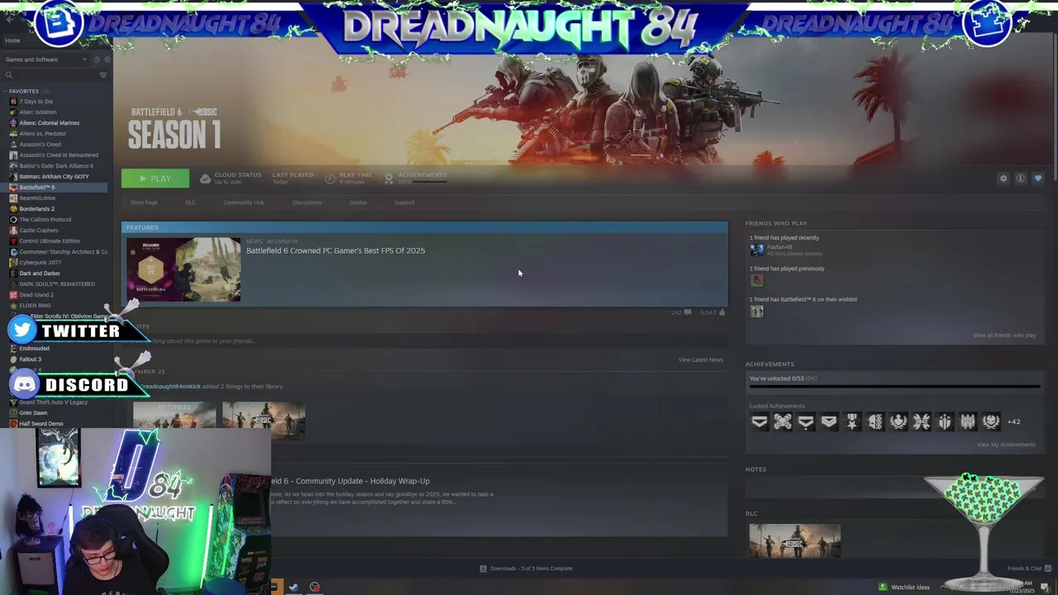Click the Play Time clock icon

331,178
